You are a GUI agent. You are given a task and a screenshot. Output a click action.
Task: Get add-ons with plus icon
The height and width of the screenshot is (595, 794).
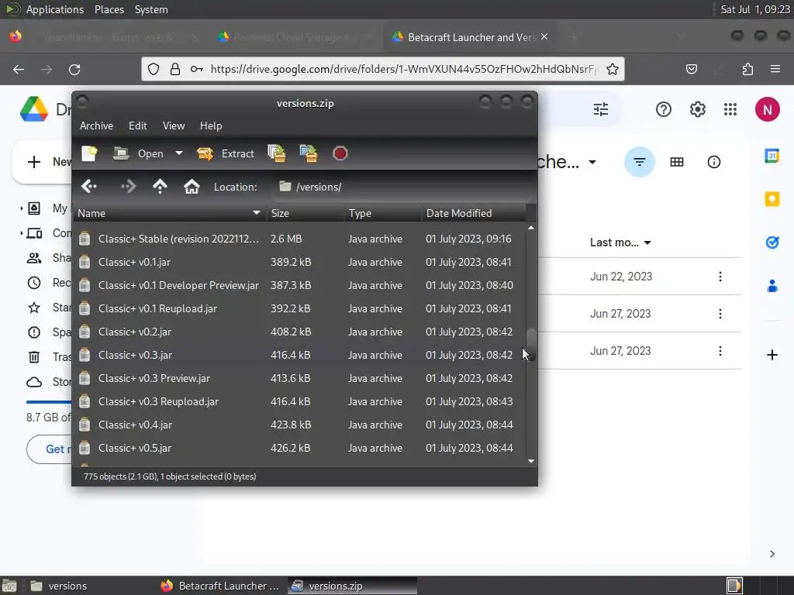pos(772,355)
